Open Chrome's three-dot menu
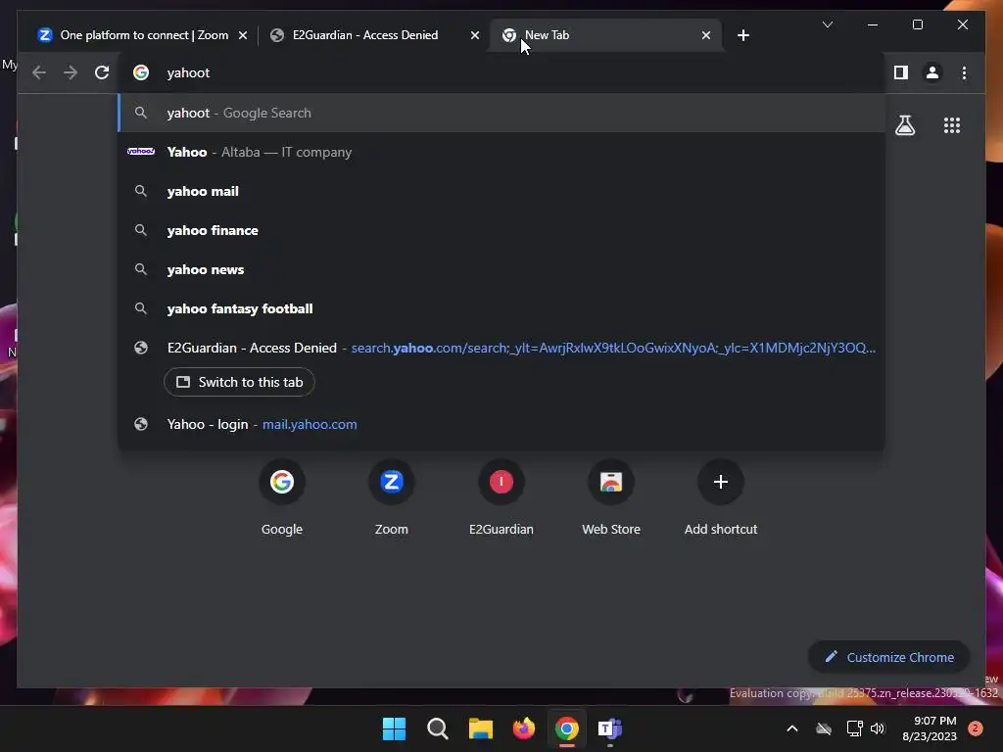 coord(964,72)
